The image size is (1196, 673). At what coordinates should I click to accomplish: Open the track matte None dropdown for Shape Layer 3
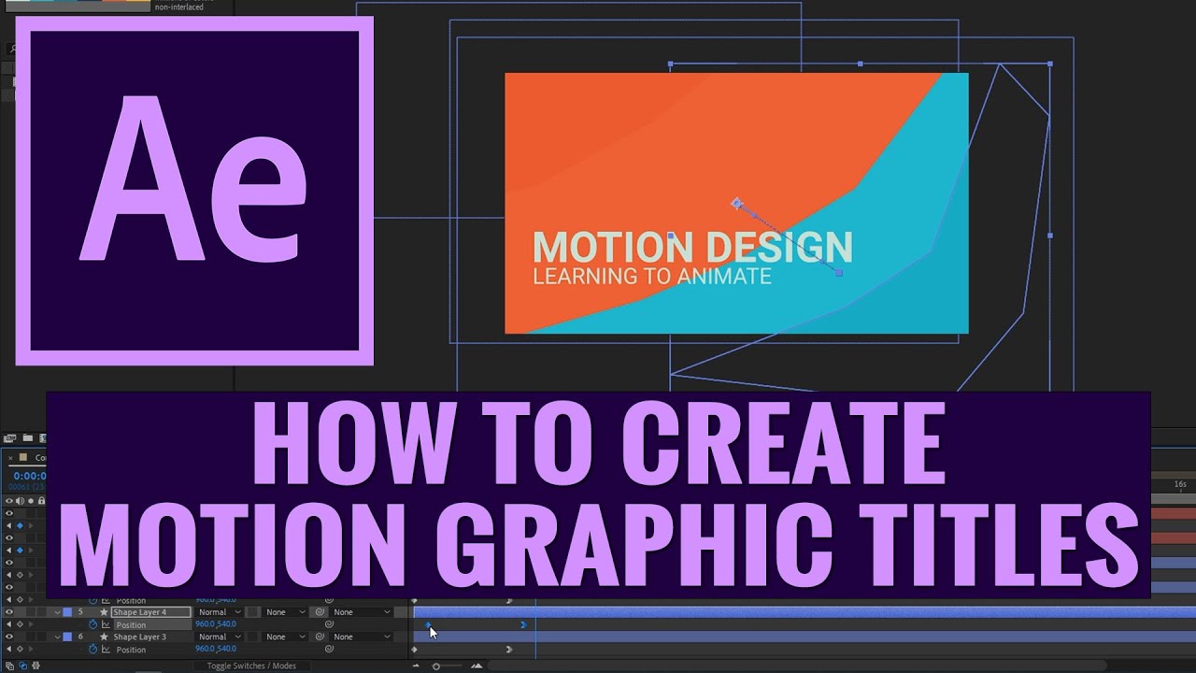(x=285, y=637)
